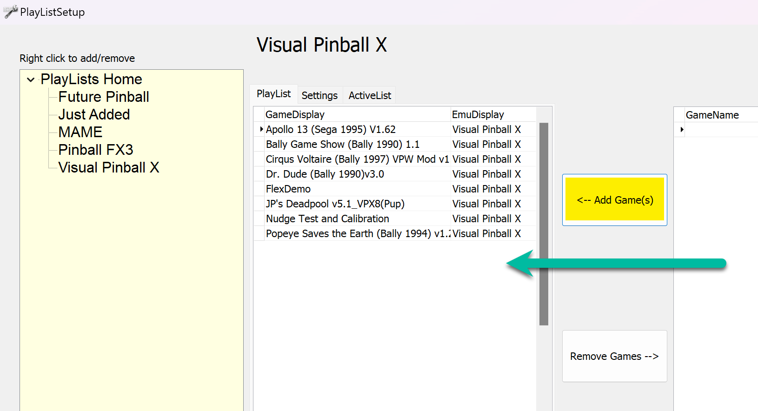Click the PlayListSetup wrench app icon
This screenshot has width=758, height=411.
click(11, 12)
